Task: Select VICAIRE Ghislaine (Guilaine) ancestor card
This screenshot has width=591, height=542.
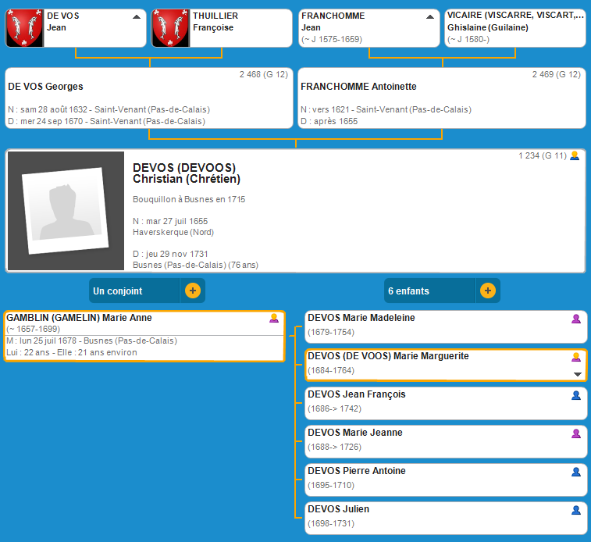Action: [x=514, y=28]
